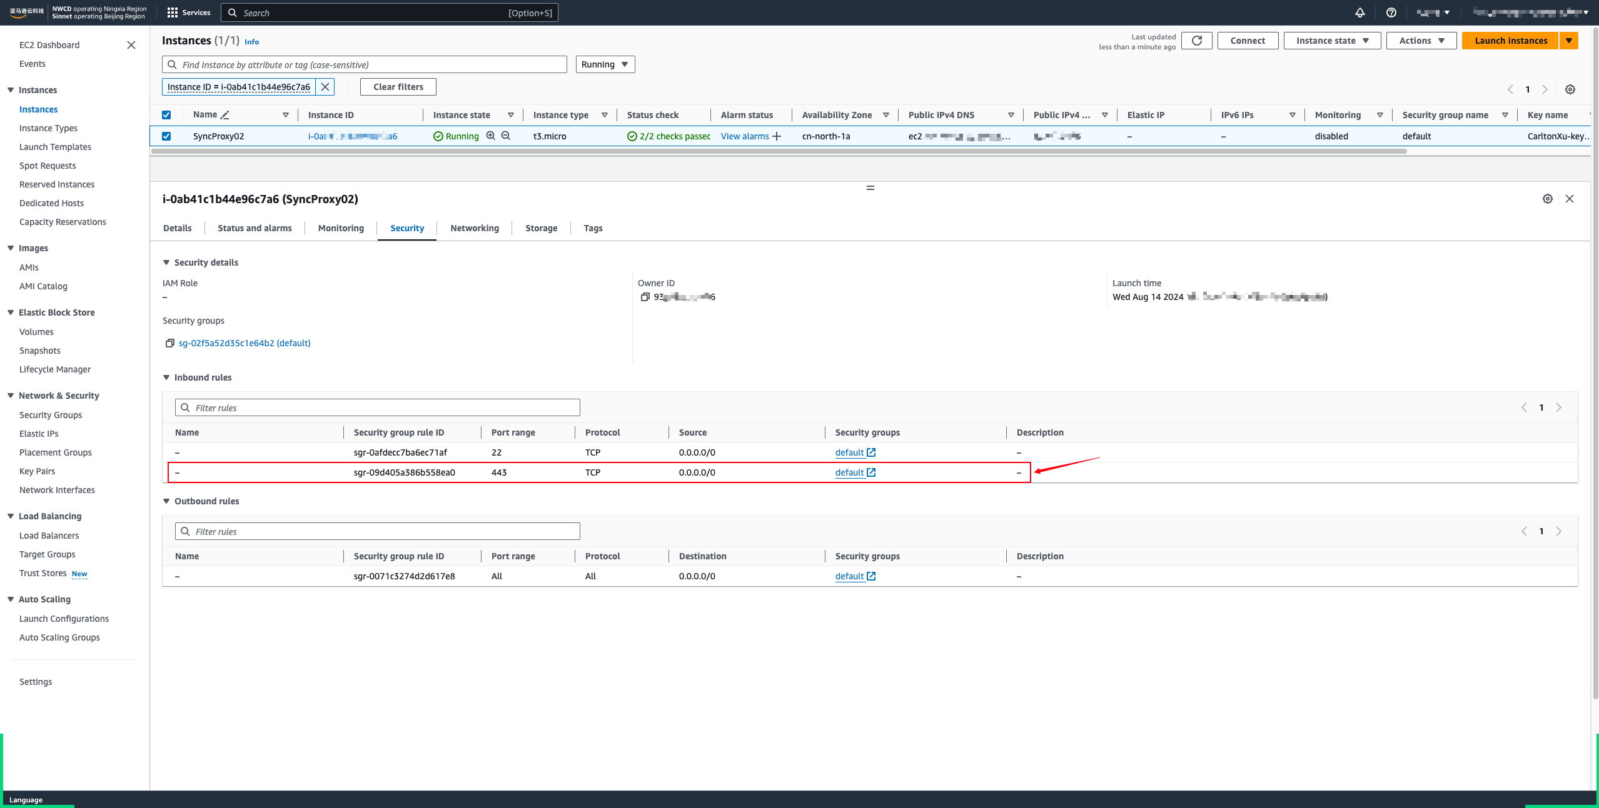1599x808 pixels.
Task: Collapse the Network & Security sidebar group
Action: (11, 396)
